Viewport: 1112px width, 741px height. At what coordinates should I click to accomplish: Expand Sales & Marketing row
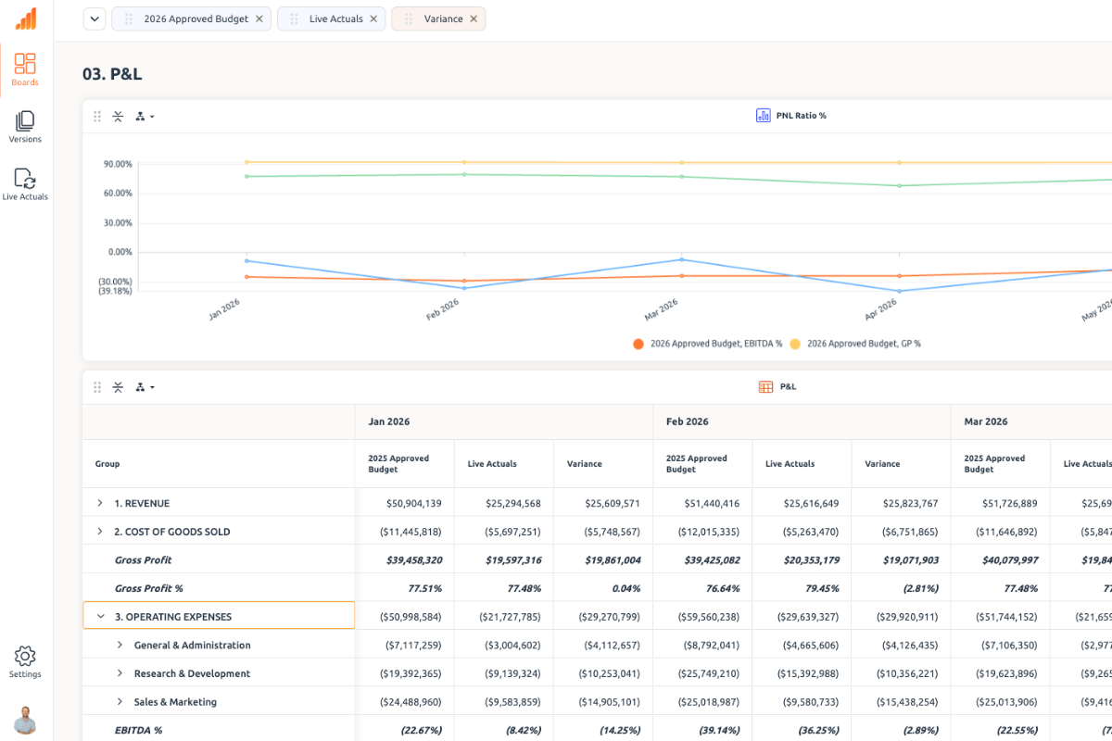tap(120, 702)
